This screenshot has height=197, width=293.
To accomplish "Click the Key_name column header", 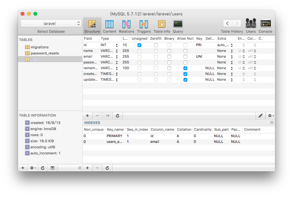I will pyautogui.click(x=115, y=129).
